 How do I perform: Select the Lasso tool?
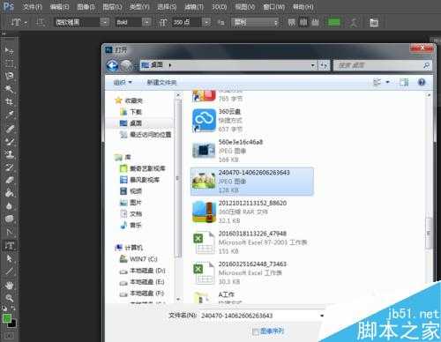tap(9, 76)
